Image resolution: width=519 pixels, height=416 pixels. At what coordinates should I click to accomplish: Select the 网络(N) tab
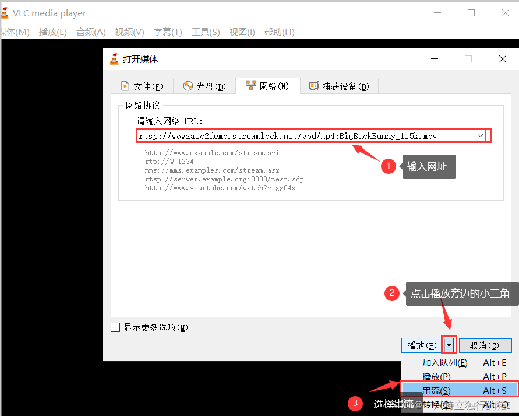(268, 86)
